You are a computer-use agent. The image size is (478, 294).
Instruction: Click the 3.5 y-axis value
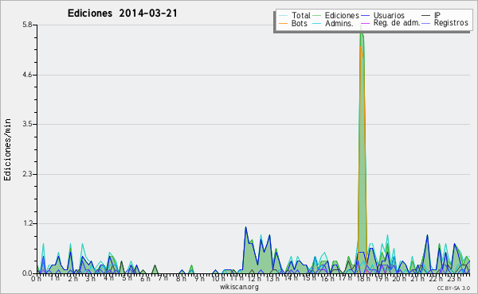point(27,124)
